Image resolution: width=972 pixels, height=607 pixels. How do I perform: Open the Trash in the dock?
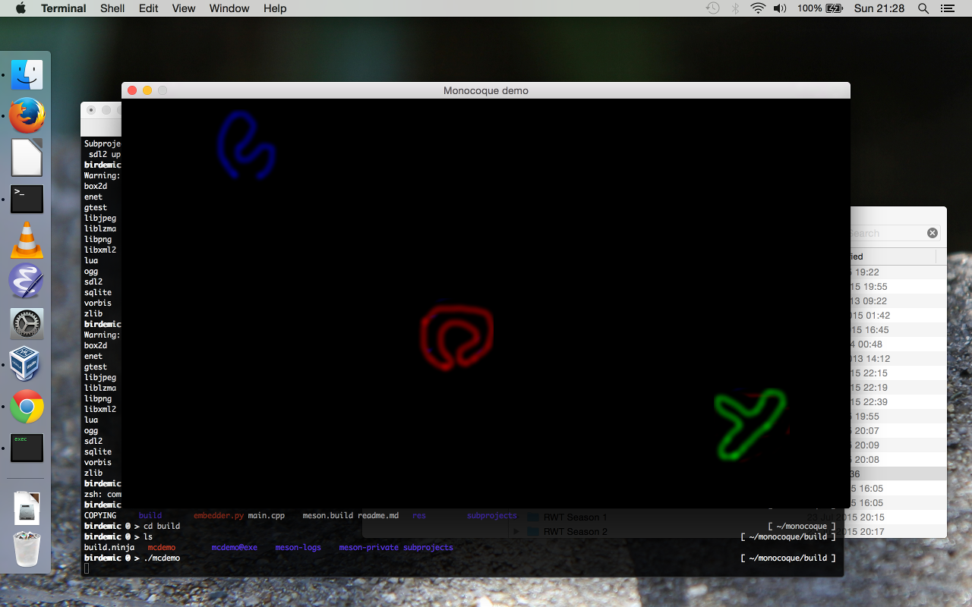[27, 549]
